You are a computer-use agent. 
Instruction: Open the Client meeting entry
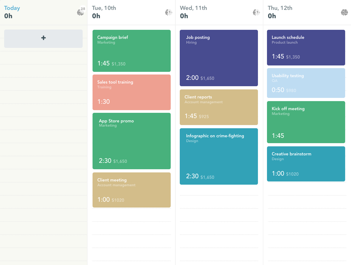tap(131, 190)
